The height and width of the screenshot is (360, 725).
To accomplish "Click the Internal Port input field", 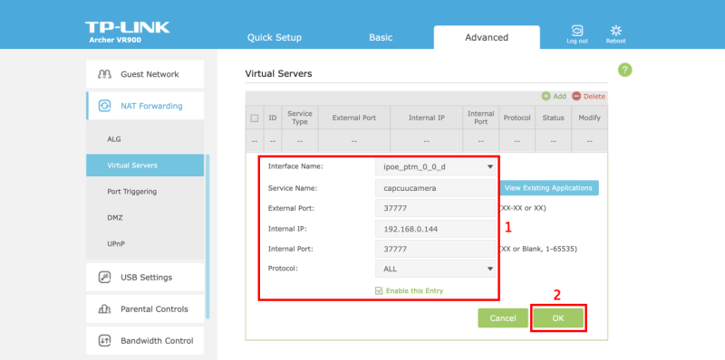I will (436, 249).
